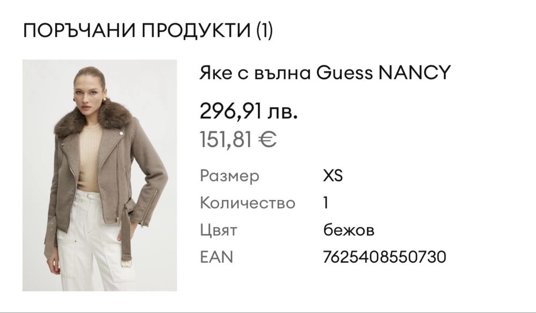This screenshot has width=536, height=313.
Task: Select the XS size value
Action: click(x=333, y=176)
